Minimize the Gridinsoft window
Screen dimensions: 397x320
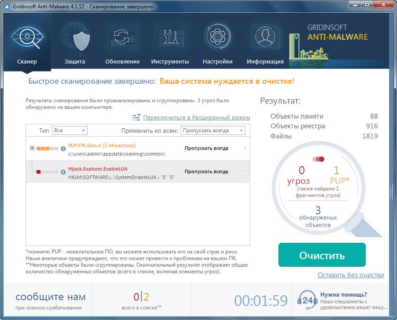click(x=355, y=4)
